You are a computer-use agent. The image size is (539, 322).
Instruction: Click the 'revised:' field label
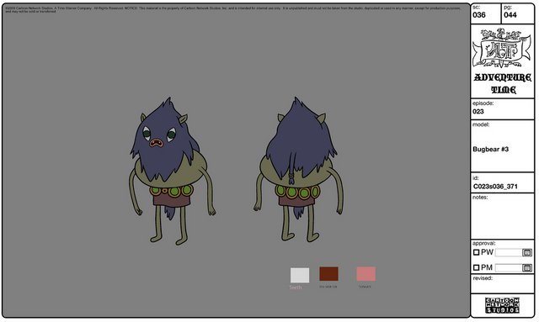click(x=482, y=278)
